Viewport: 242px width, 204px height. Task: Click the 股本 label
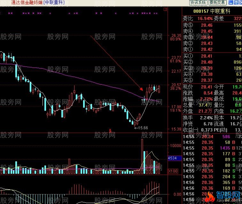pos(219,118)
